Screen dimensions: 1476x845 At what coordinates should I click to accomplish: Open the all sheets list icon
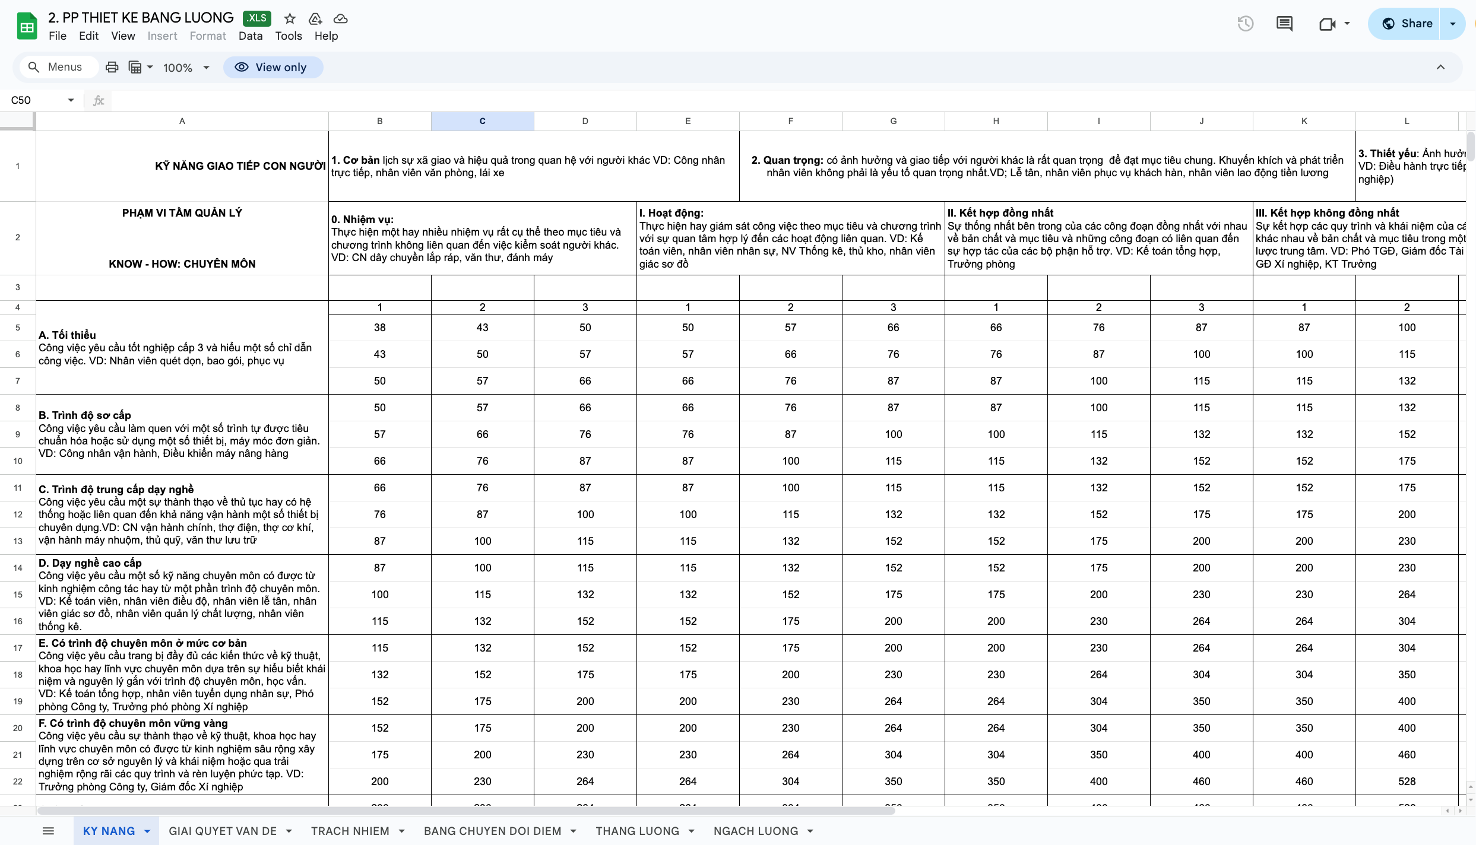tap(49, 831)
